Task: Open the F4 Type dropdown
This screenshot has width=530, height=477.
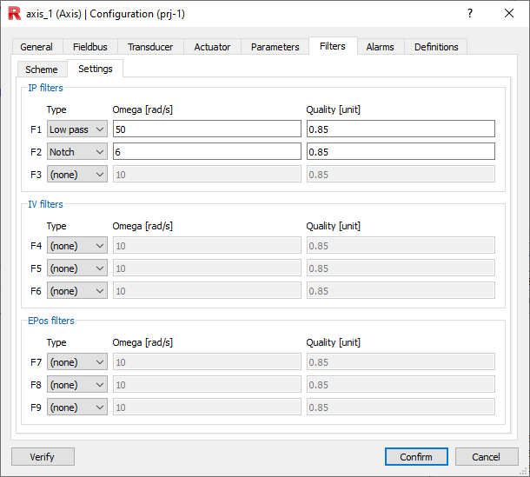Action: point(77,245)
